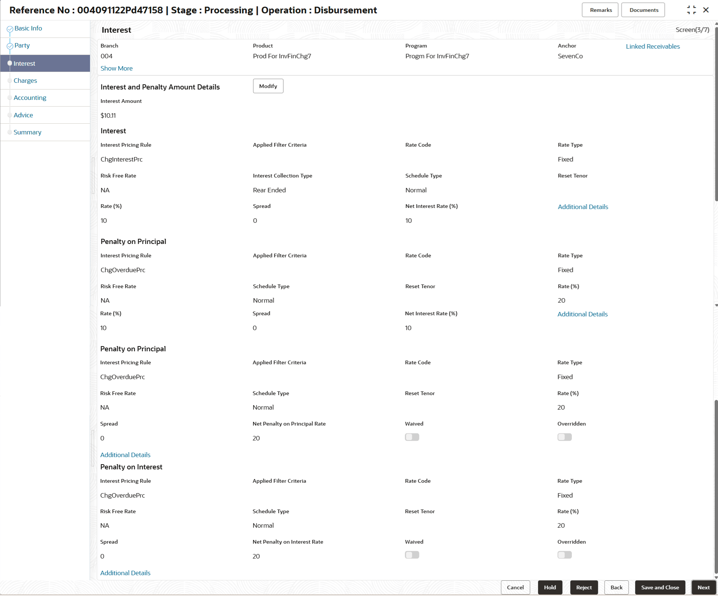
Task: Click scrollbar down arrow at bottom right
Action: [x=716, y=577]
